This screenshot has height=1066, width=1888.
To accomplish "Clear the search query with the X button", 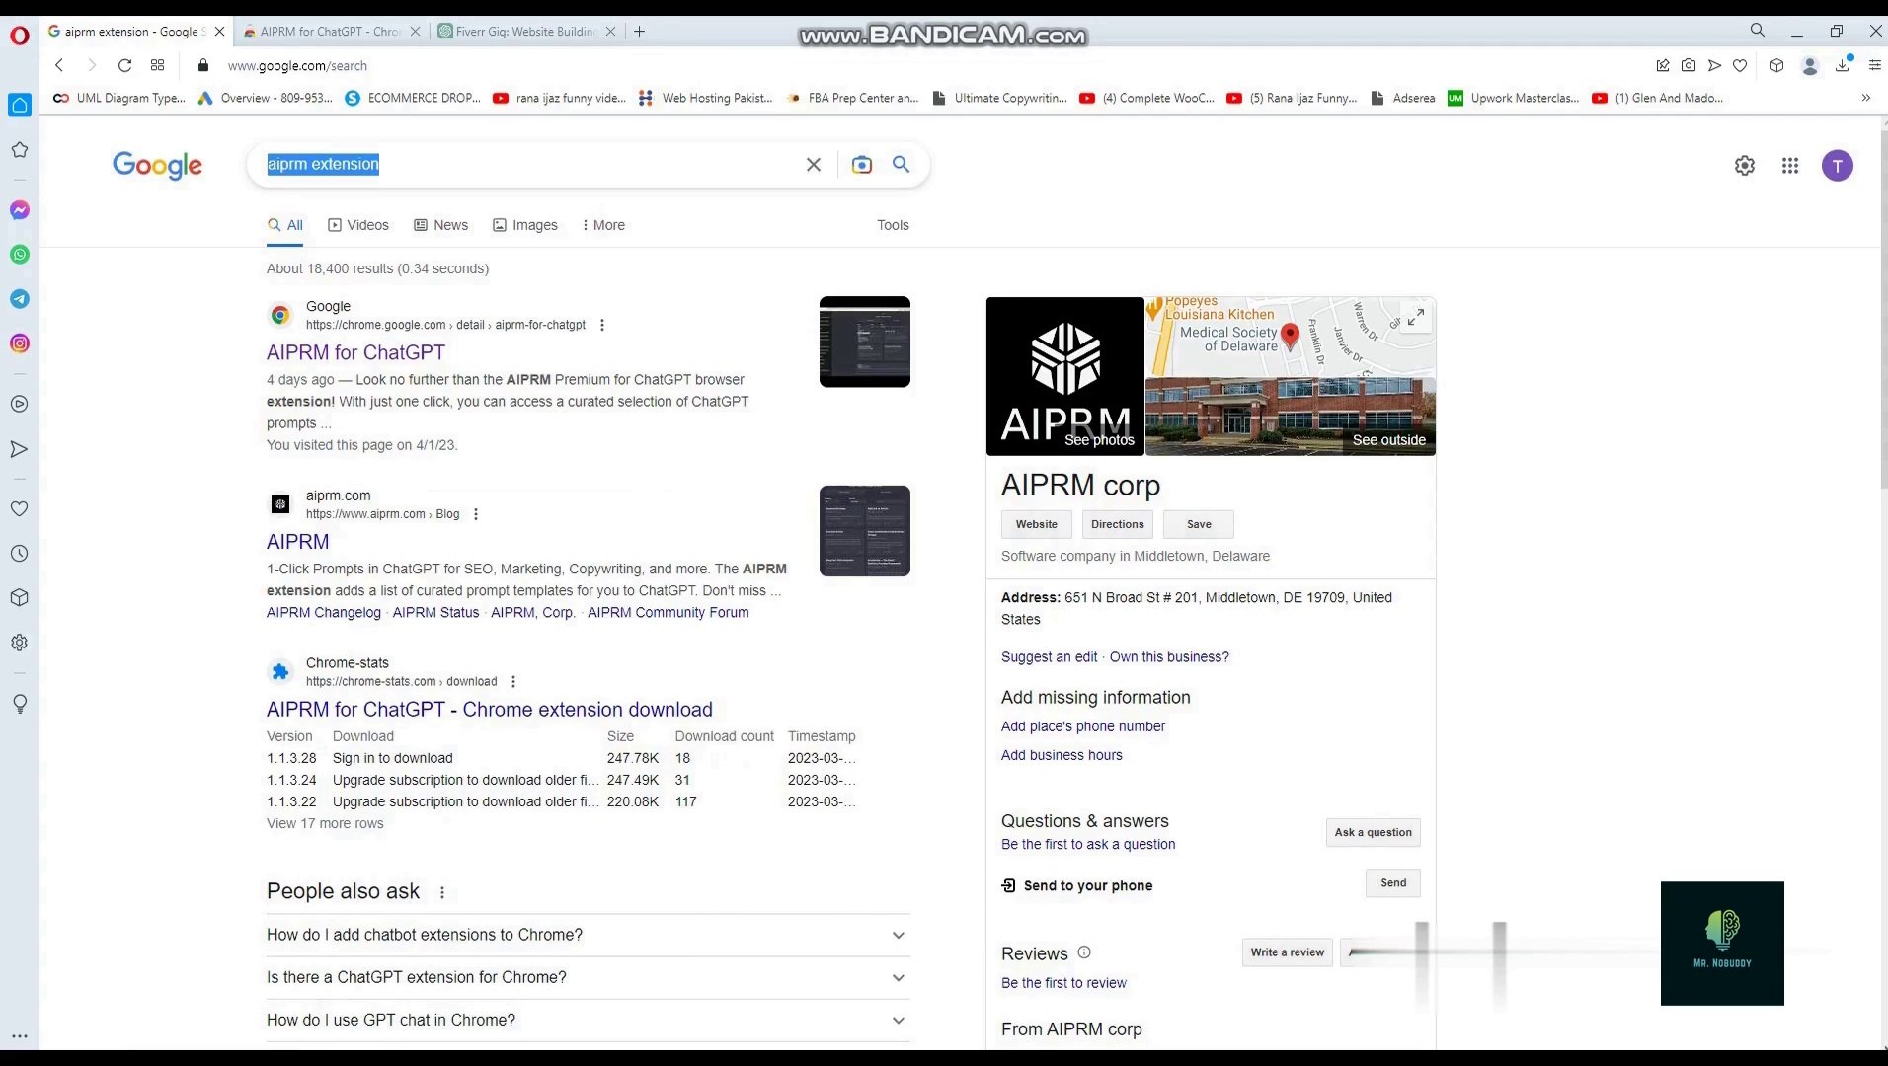I will click(x=813, y=164).
